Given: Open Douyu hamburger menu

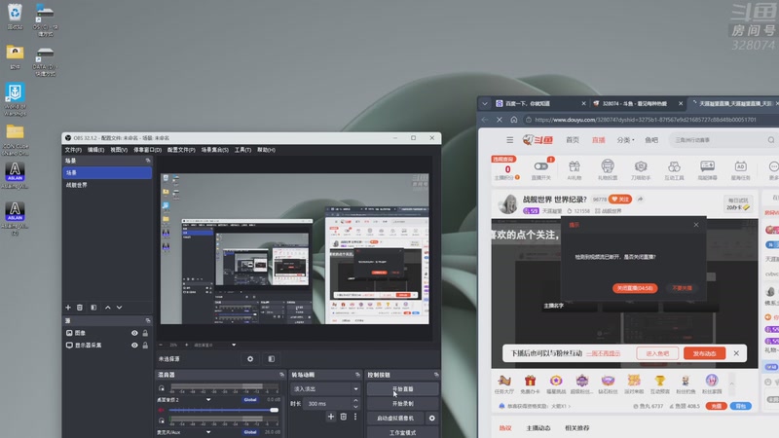Looking at the screenshot, I should [509, 140].
